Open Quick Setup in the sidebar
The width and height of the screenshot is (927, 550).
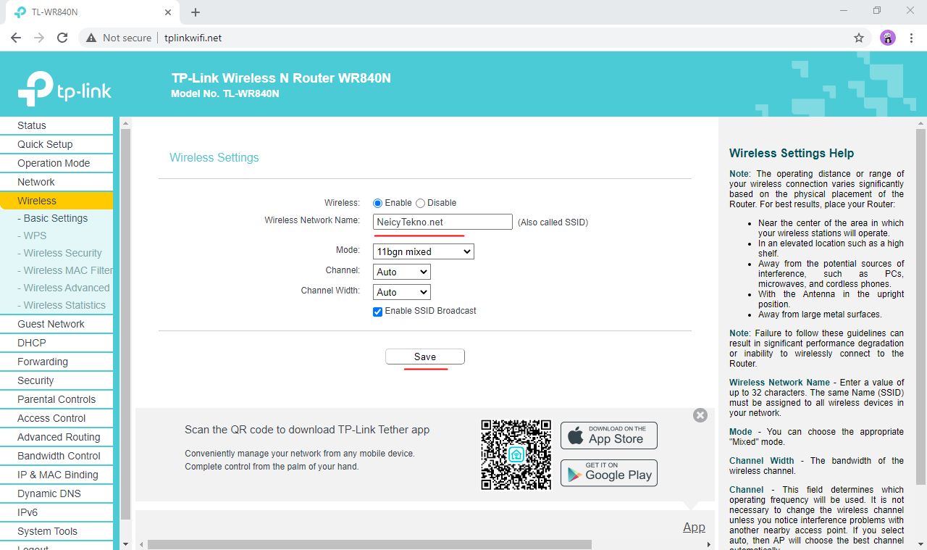pyautogui.click(x=56, y=144)
